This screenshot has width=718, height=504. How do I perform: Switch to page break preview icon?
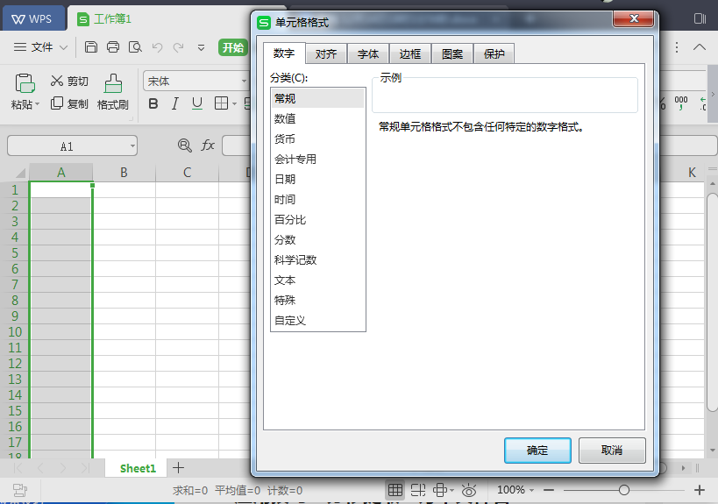coord(418,490)
